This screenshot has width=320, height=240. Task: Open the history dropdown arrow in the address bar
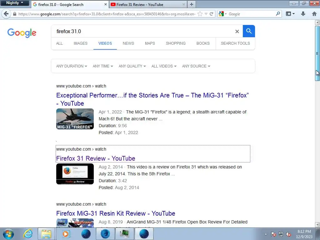pos(206,14)
